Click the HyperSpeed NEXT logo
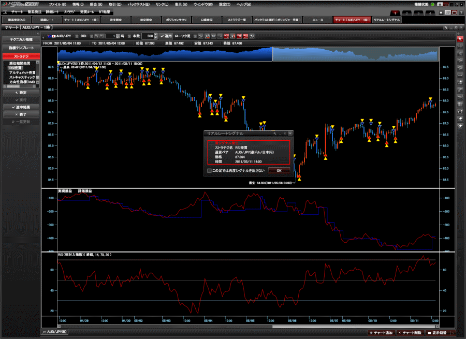This screenshot has width=466, height=339. click(20, 4)
